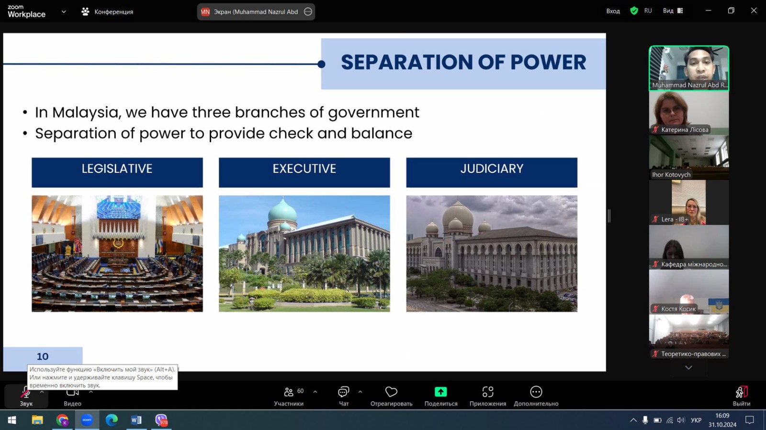Open the Windows Start menu
This screenshot has height=430, width=766.
(12, 420)
